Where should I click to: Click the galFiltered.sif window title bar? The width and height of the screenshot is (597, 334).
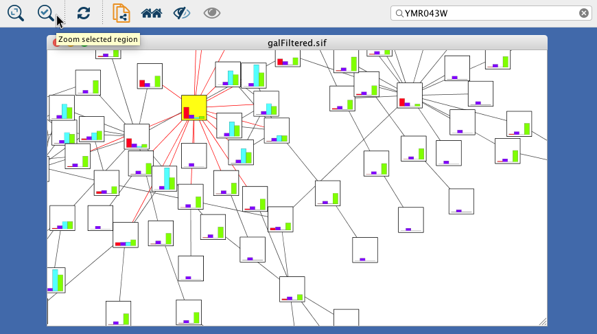(296, 43)
